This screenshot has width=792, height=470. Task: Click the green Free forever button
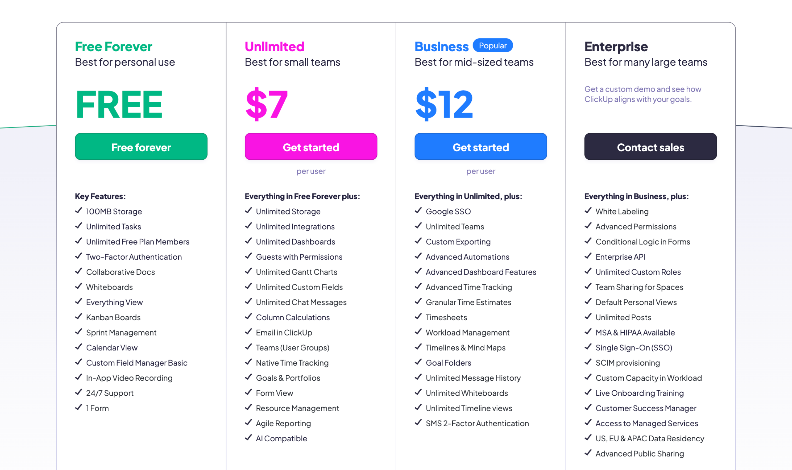click(x=141, y=147)
